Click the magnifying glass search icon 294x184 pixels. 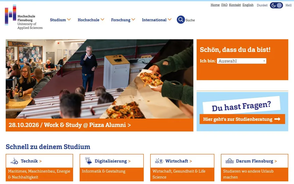coord(181,20)
